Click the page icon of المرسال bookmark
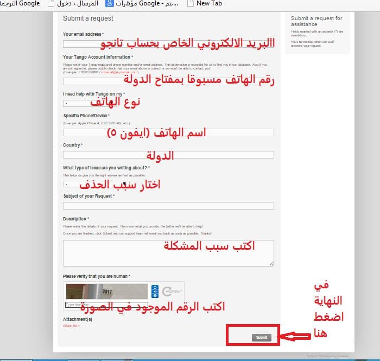 click(x=51, y=3)
